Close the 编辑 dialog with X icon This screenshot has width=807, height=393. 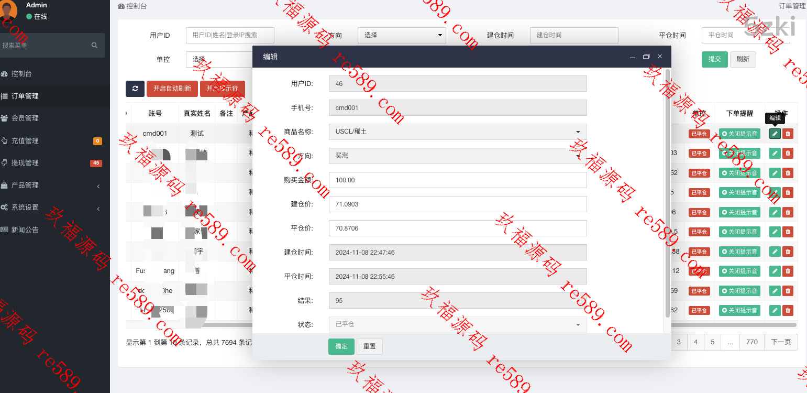(660, 57)
